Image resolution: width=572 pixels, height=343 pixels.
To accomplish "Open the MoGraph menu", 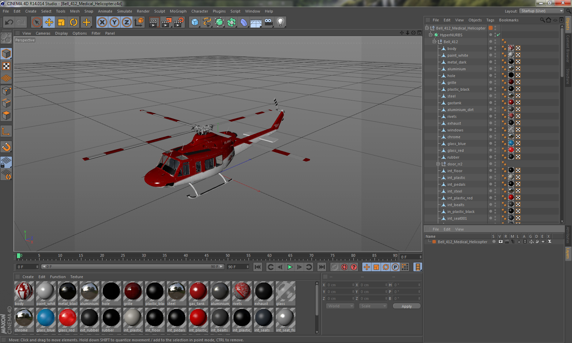I will click(x=178, y=11).
